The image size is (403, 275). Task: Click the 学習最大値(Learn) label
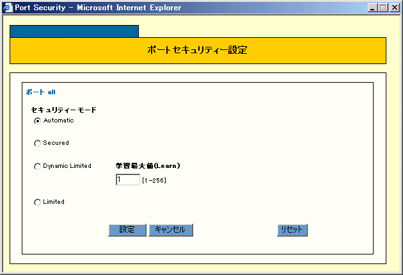(148, 166)
